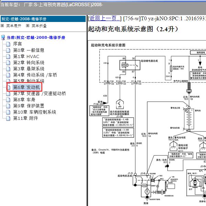
Task: Click the heading 起动和充电系统示意图（2.4升）
Action: click(133, 29)
